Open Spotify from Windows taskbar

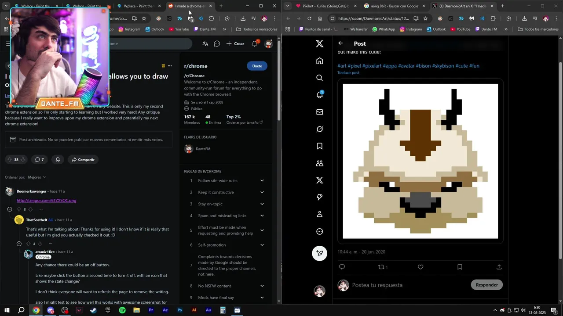coord(122,310)
